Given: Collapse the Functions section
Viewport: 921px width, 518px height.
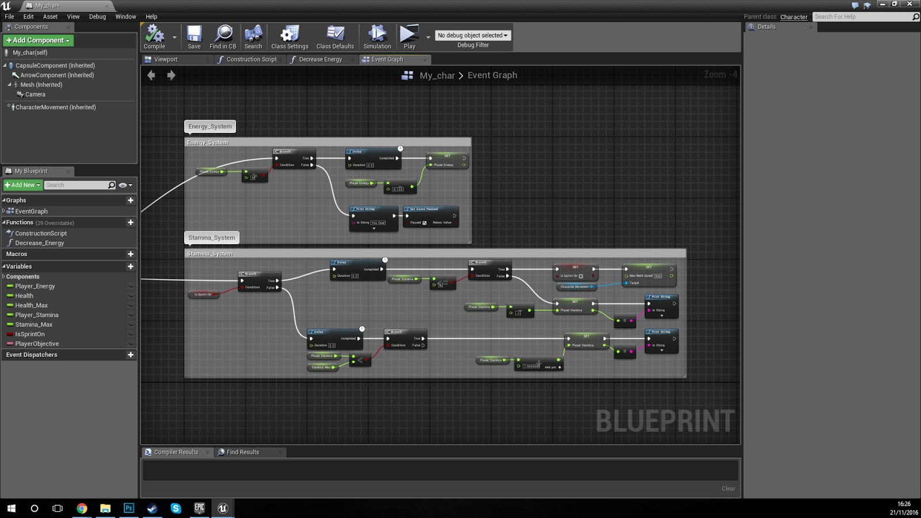Looking at the screenshot, I should 3,222.
